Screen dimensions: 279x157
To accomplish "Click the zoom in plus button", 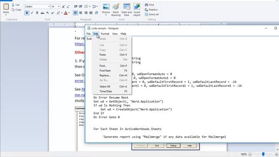I will click(276, 154).
